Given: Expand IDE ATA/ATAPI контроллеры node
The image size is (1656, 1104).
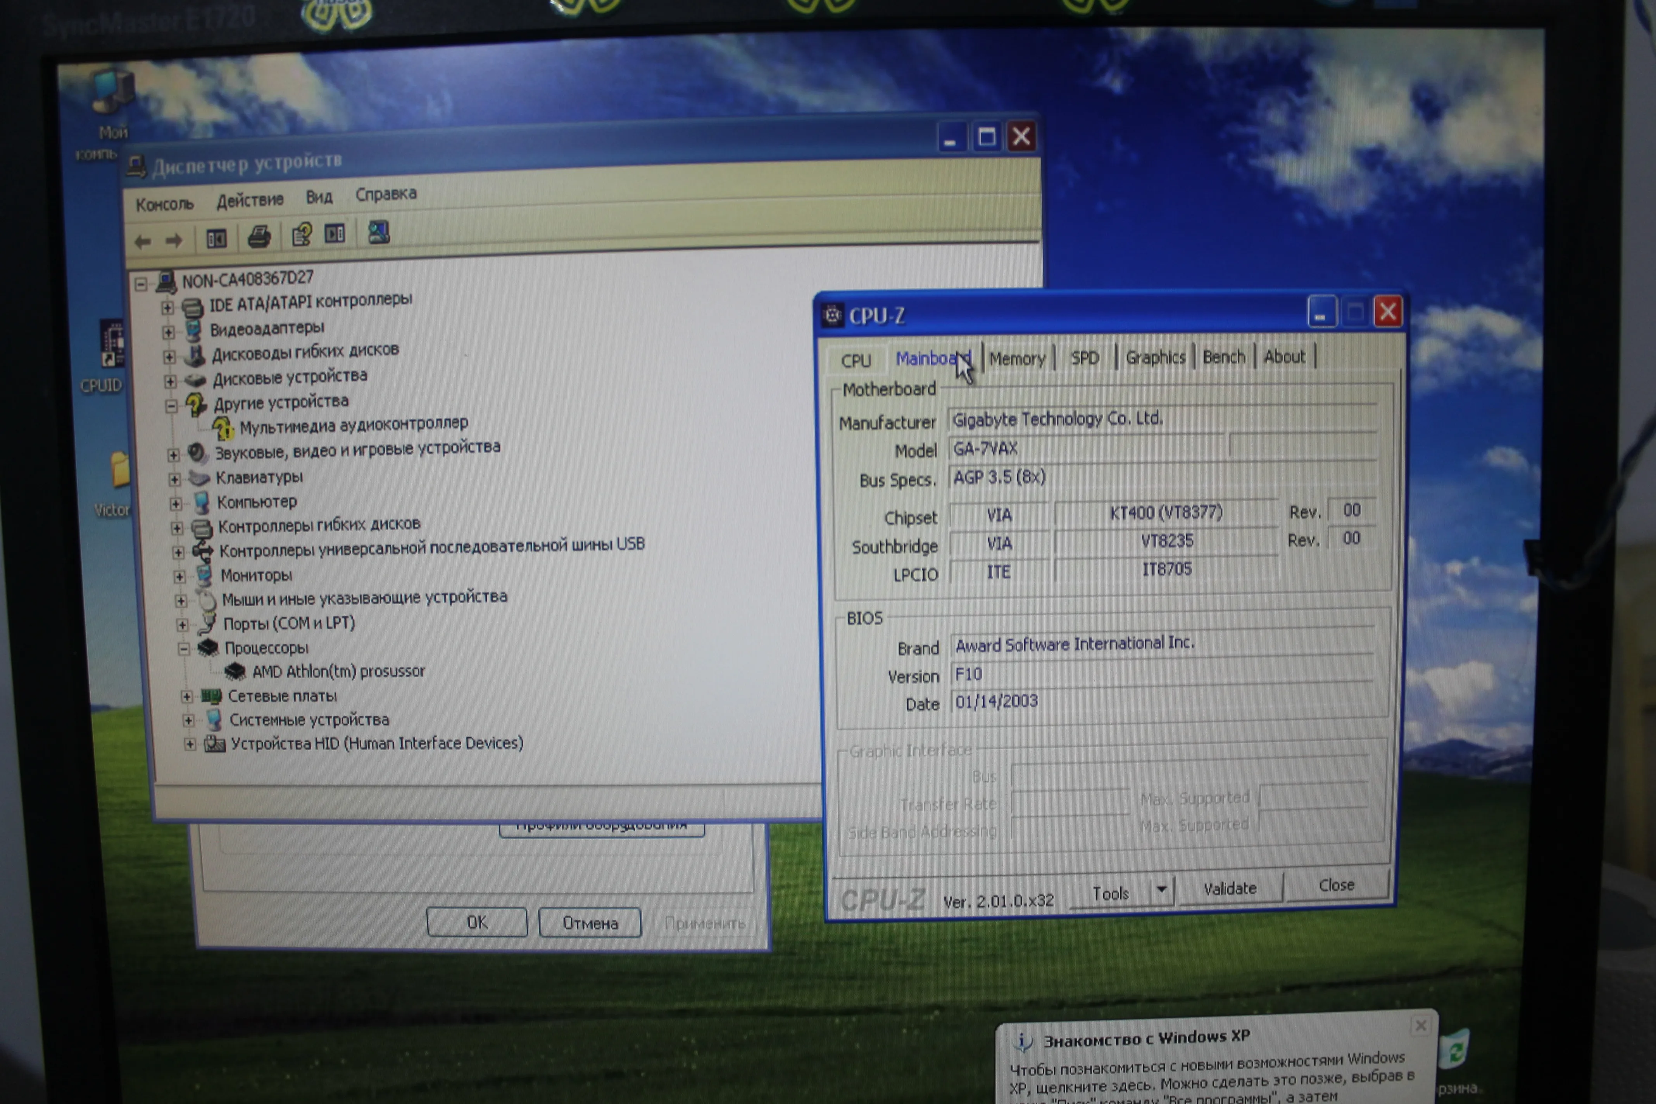Looking at the screenshot, I should tap(167, 308).
